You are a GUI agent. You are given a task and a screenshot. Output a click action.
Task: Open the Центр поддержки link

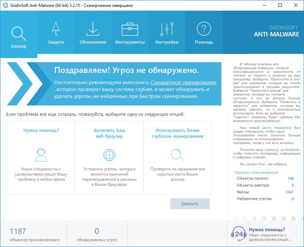pyautogui.click(x=277, y=128)
